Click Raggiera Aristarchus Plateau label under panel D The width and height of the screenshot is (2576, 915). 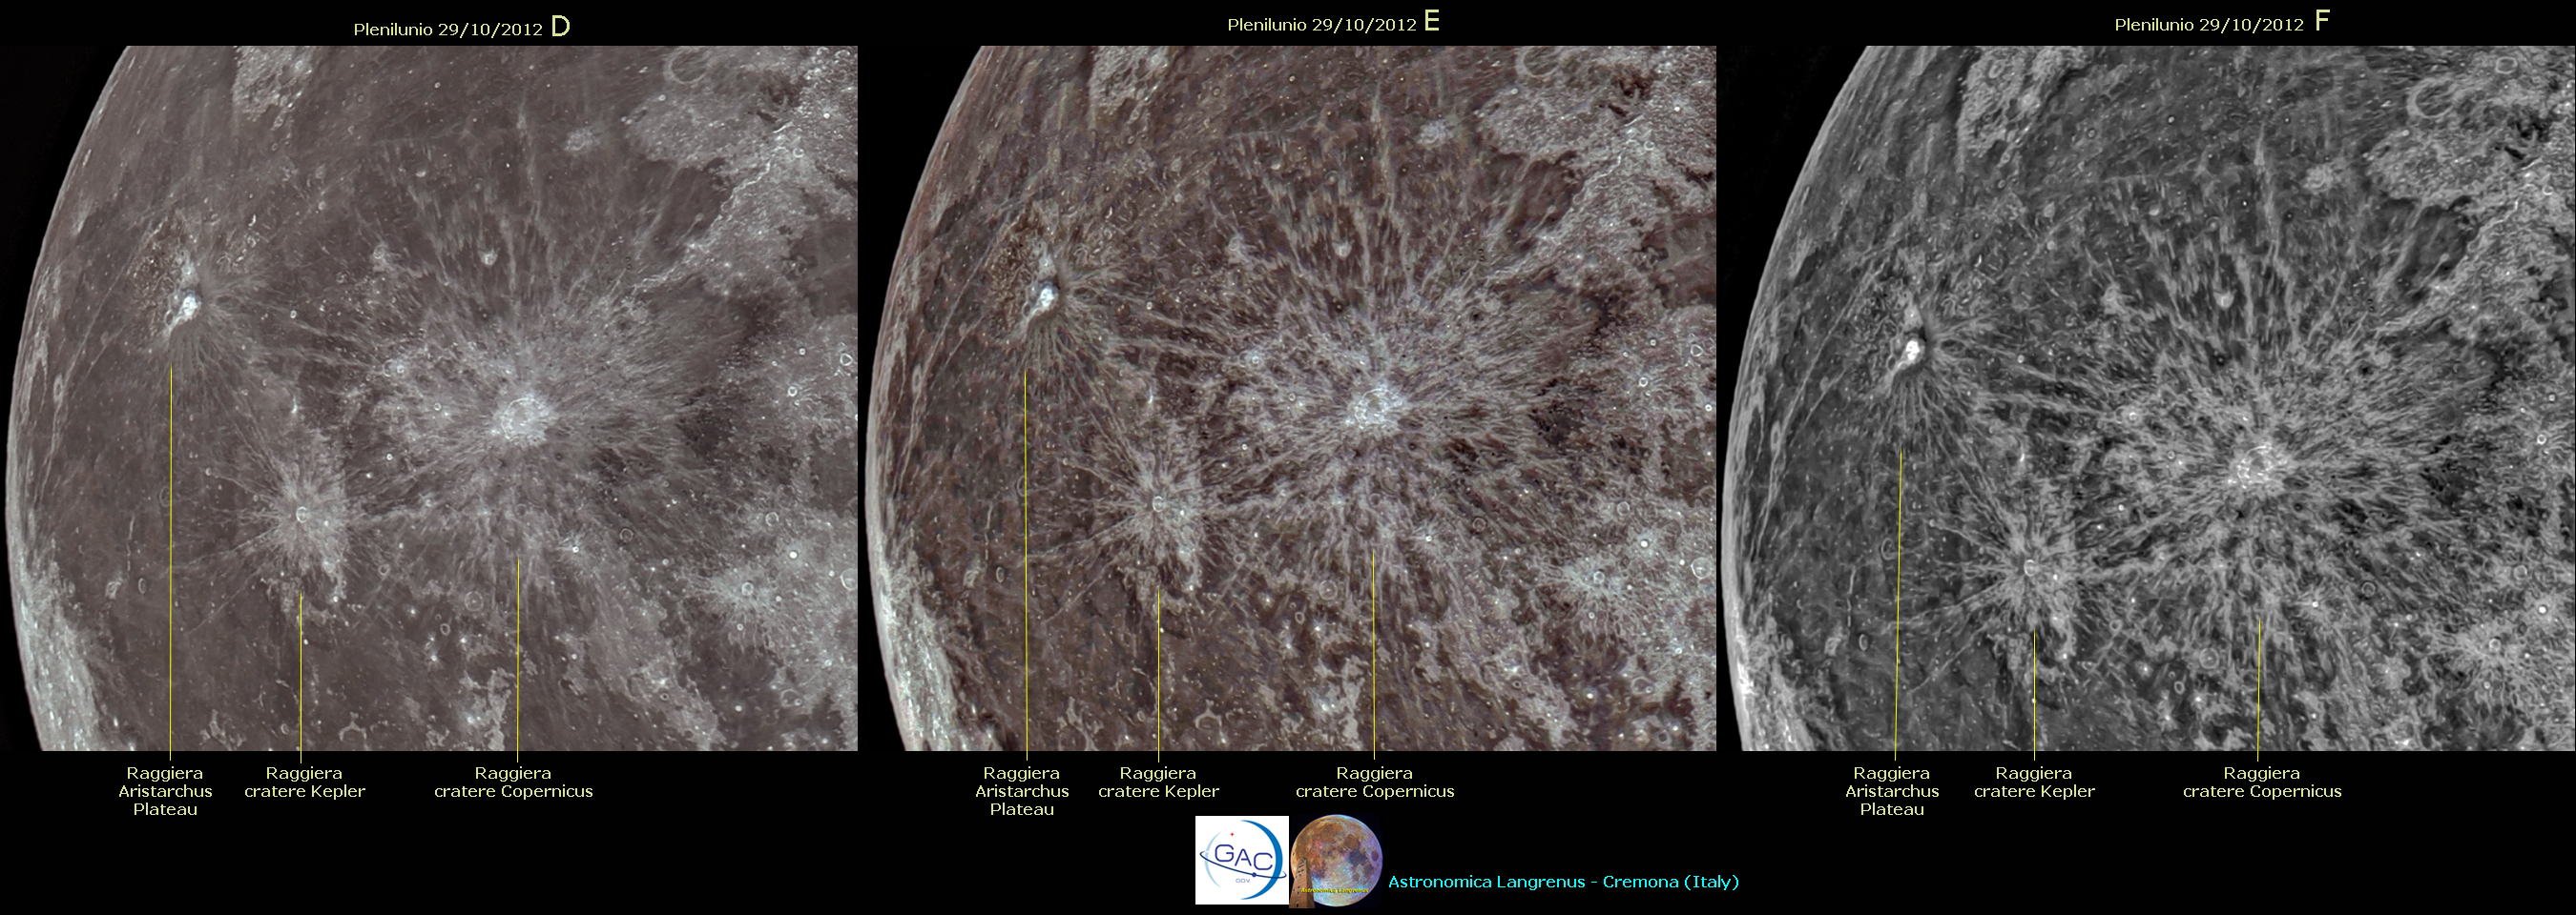click(x=165, y=791)
